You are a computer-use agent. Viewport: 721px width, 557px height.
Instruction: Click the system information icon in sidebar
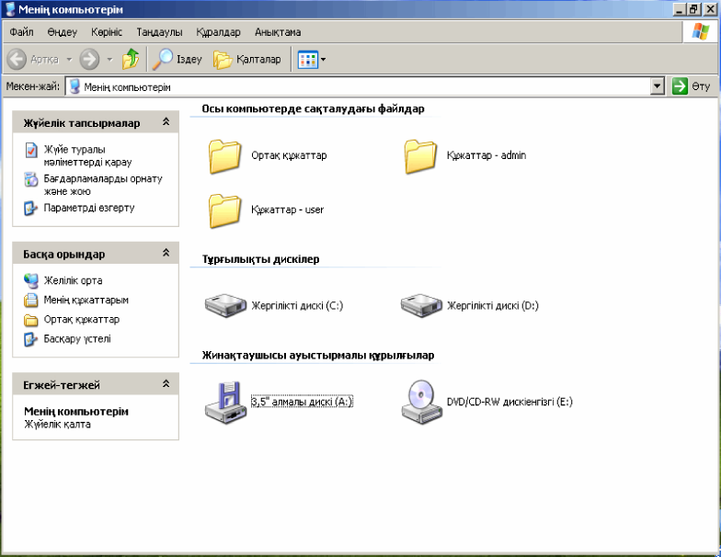(31, 150)
